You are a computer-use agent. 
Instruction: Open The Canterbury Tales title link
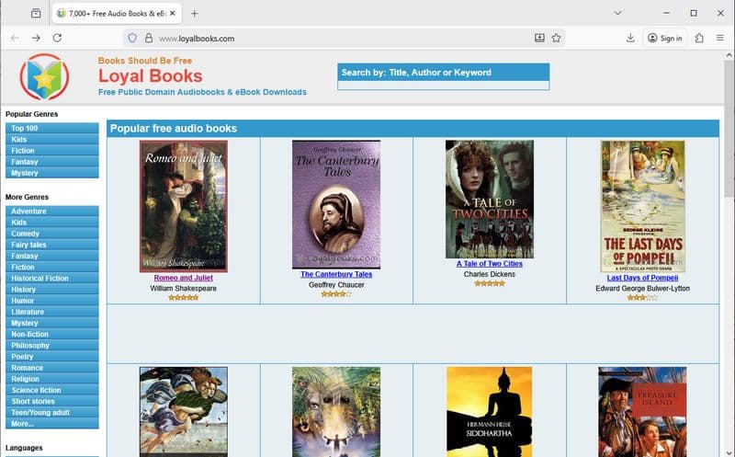336,274
